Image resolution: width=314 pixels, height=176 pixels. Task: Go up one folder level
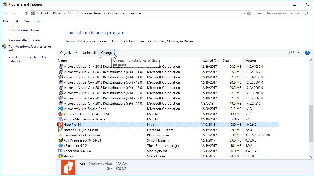[x=26, y=13]
